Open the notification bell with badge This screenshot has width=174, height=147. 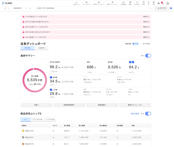pos(163,3)
